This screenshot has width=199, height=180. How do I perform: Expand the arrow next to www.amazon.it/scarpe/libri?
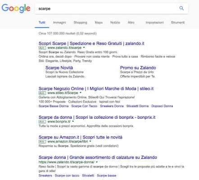[x=90, y=141]
